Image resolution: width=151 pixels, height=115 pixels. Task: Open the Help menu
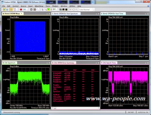pyautogui.click(x=79, y=6)
